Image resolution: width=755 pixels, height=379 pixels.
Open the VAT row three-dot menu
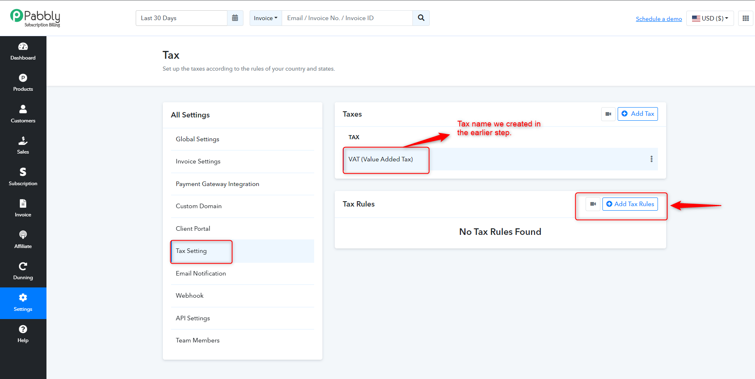(x=651, y=159)
